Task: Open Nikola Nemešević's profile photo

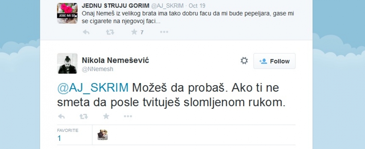Action: coord(67,63)
